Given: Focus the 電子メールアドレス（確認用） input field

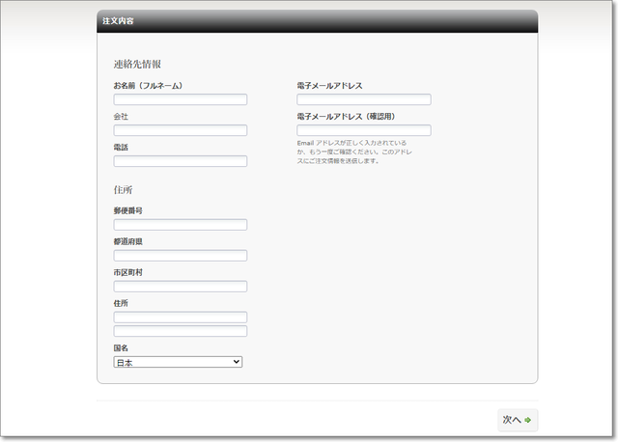Looking at the screenshot, I should point(364,130).
